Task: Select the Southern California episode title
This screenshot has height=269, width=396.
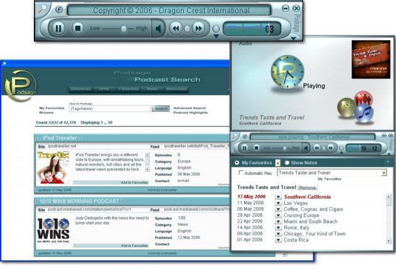Action: click(307, 197)
